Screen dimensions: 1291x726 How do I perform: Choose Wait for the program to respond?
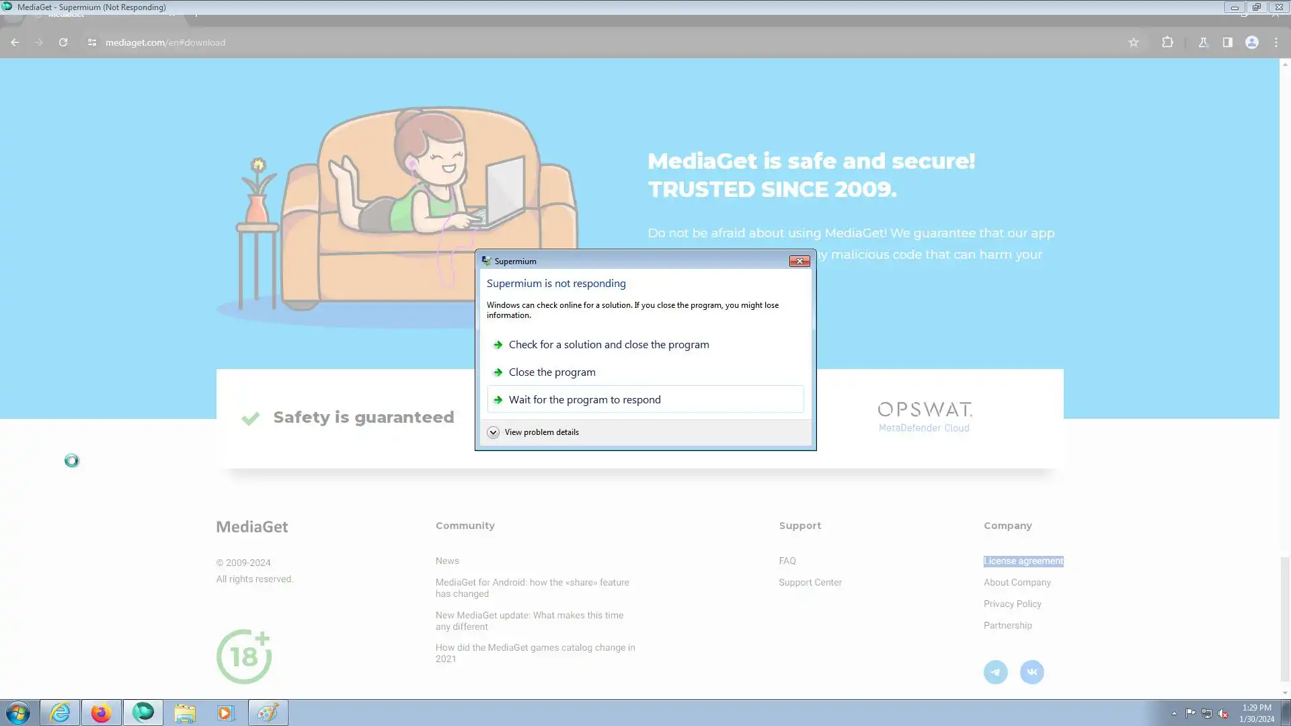coord(645,399)
